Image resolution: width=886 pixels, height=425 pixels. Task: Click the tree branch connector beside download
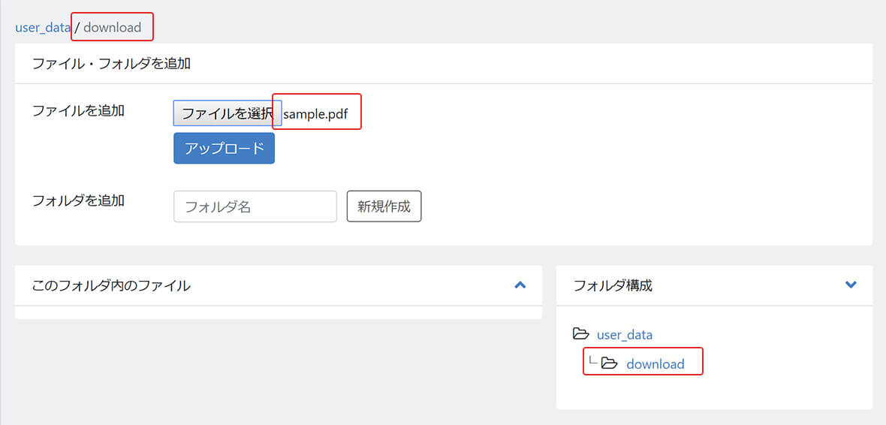coord(592,360)
